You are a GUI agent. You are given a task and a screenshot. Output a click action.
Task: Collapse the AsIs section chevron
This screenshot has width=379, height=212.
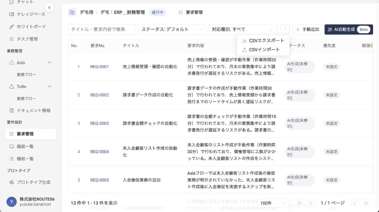point(50,63)
